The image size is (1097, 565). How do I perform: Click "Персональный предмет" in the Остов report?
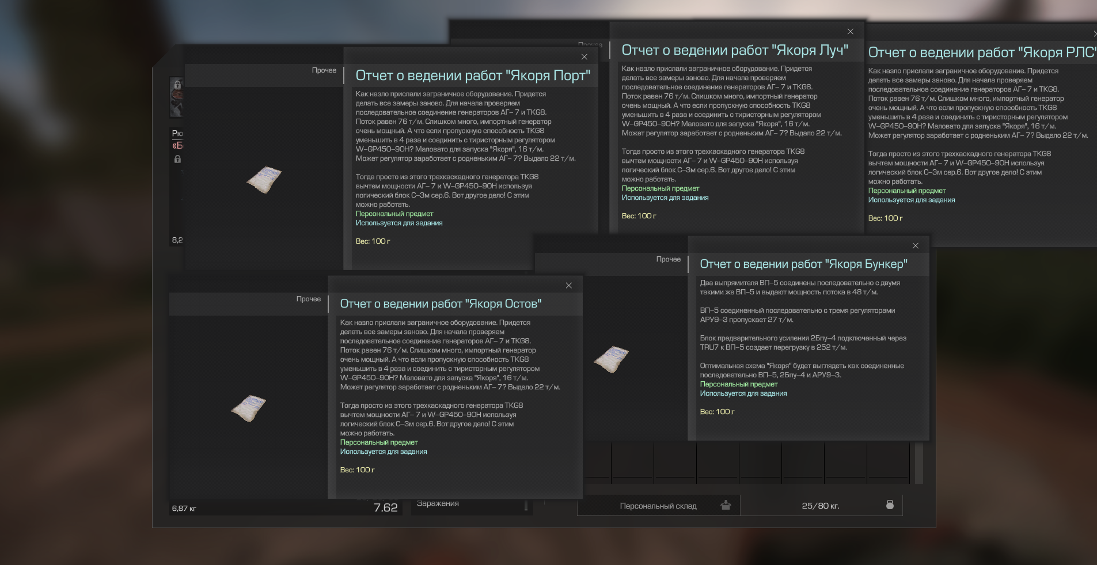point(379,442)
